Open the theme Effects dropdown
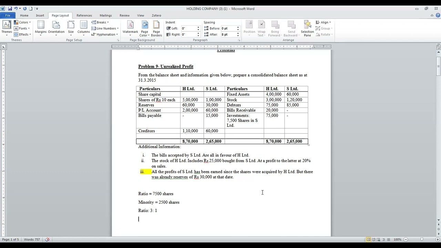Viewport: 441px width, 248px height. (22, 34)
